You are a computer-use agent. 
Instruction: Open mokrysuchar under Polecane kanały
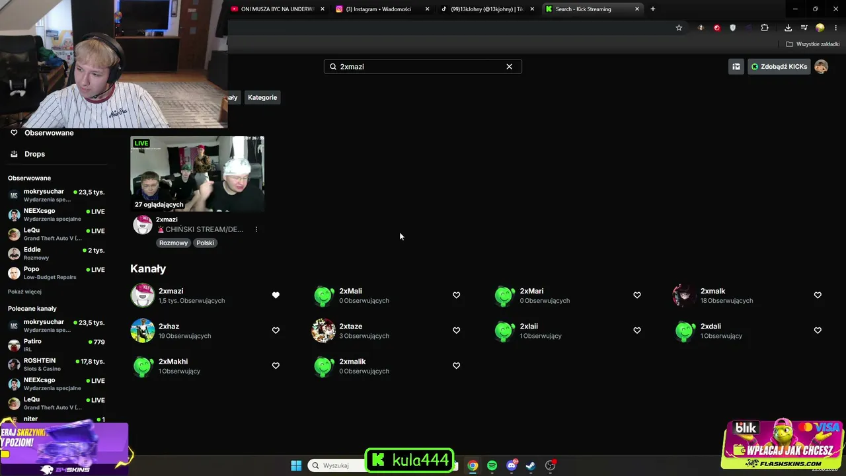click(x=57, y=326)
